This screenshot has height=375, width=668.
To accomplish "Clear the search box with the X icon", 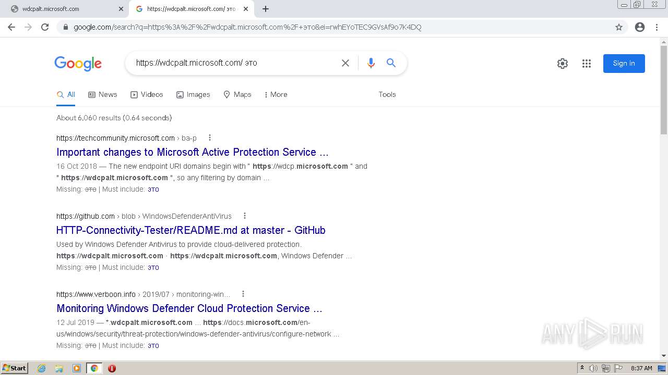I will tap(345, 63).
